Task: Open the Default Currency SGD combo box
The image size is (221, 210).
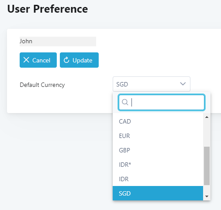Action: point(152,84)
